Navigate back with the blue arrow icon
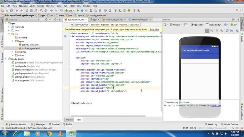 pos(51,11)
